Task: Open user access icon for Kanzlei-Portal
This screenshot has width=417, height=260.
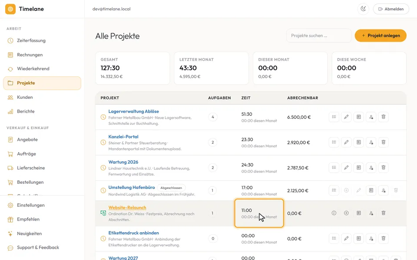Action: (x=371, y=143)
